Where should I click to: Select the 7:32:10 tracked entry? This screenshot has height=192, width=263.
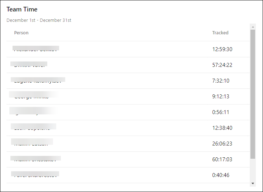(x=221, y=81)
